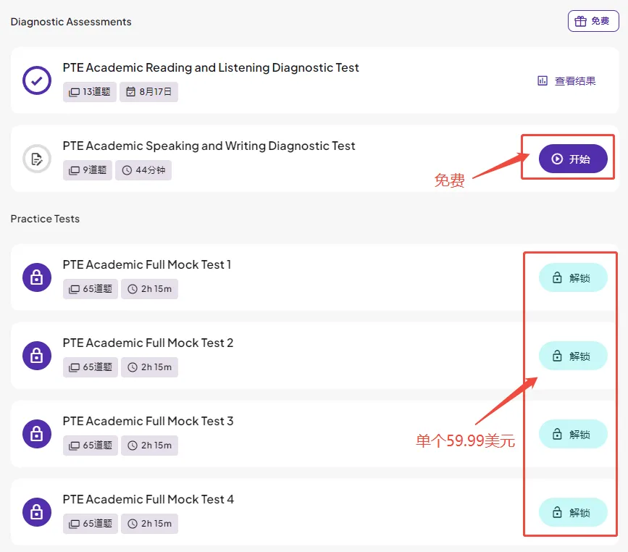Open PTE Academic Speaking and Writing Diagnostic Test title

coord(209,146)
